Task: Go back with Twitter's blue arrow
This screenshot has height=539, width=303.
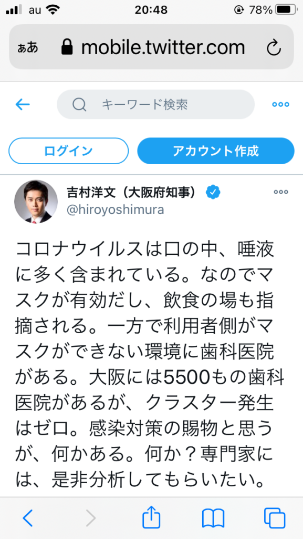Action: (x=23, y=105)
